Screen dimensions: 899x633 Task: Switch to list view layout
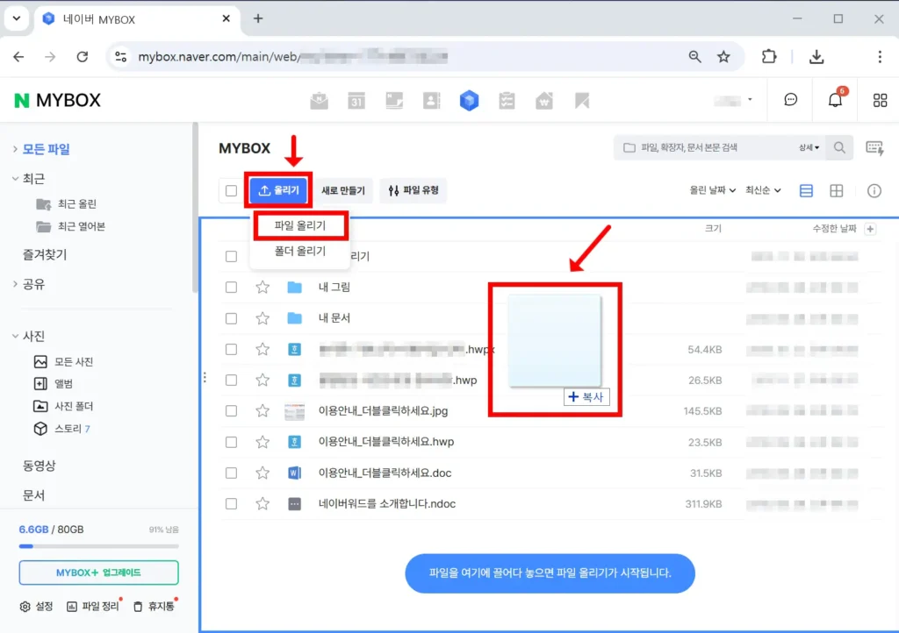click(x=806, y=190)
